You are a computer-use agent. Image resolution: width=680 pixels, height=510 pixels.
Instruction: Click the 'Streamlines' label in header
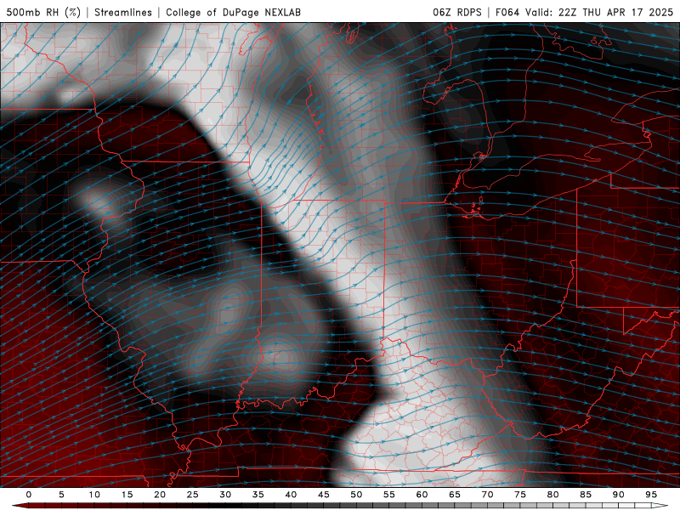123,12
